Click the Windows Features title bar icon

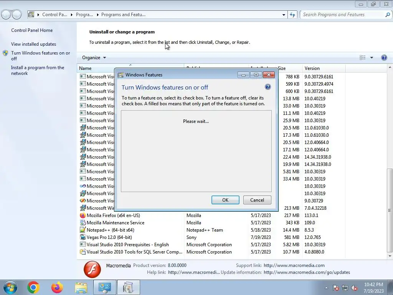(x=121, y=75)
